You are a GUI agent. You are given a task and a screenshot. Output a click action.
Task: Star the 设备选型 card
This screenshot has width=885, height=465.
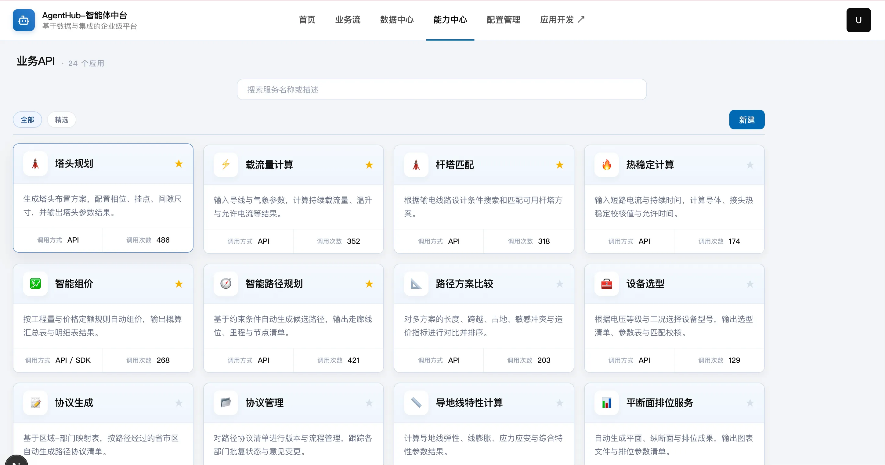pos(750,284)
